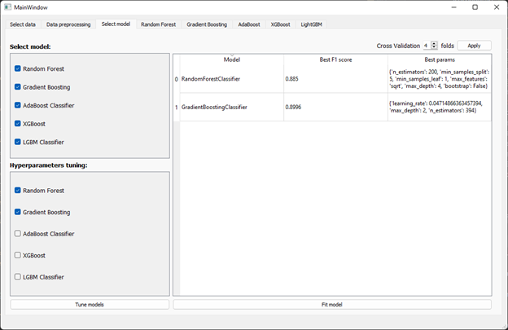The image size is (508, 330).
Task: Click the Best F1 score column header
Action: 335,59
